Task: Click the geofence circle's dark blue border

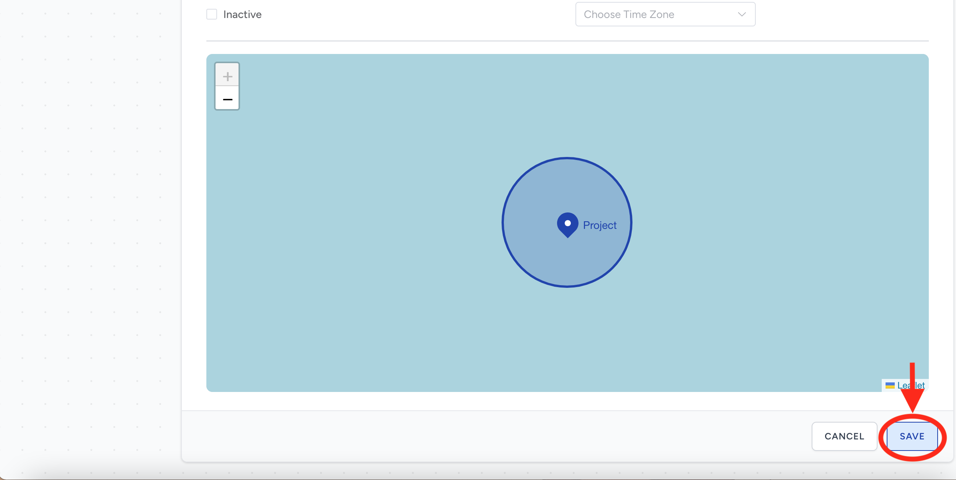Action: coord(503,222)
